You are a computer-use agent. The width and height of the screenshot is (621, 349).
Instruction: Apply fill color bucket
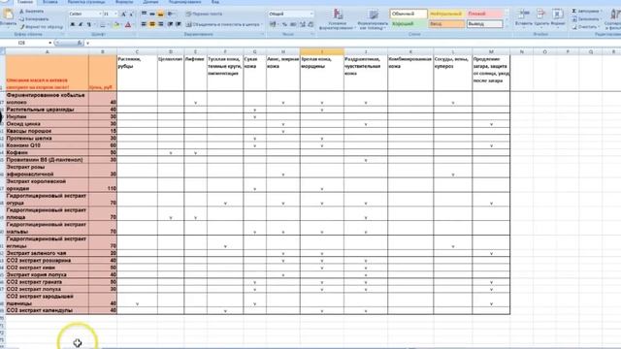[116, 25]
